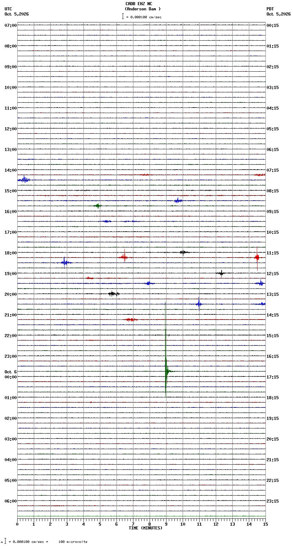Screen dimensions: 293x546
Task: Click the 02:00 UTC time label
Action: (11, 418)
